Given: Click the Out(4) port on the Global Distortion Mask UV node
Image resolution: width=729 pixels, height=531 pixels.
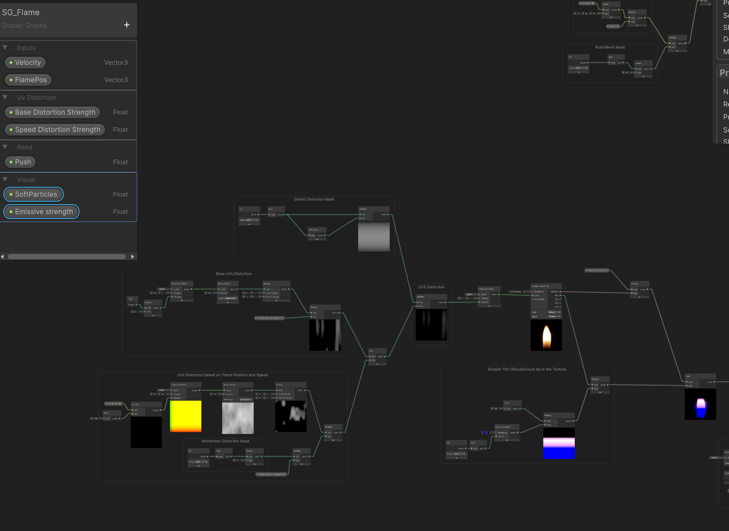Looking at the screenshot, I should click(258, 215).
